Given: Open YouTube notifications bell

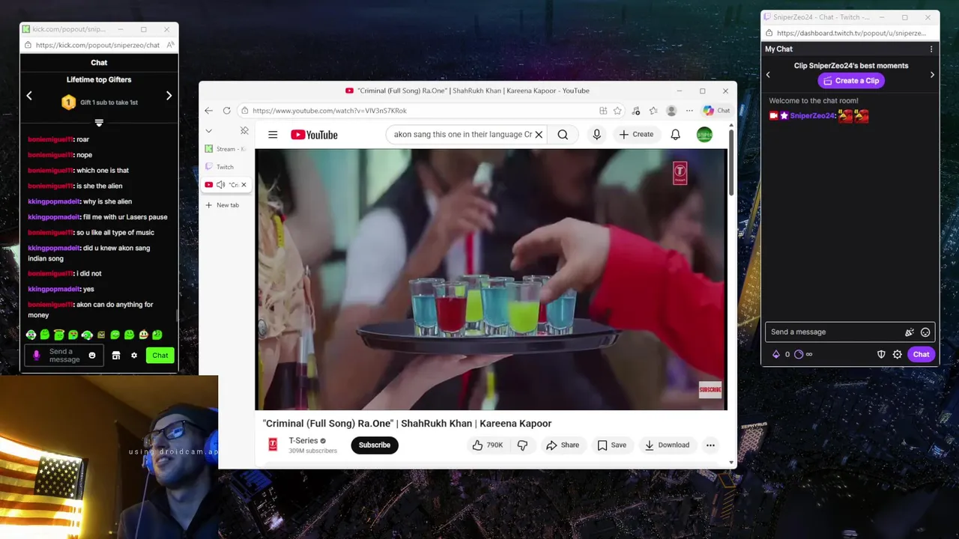Looking at the screenshot, I should 675,135.
